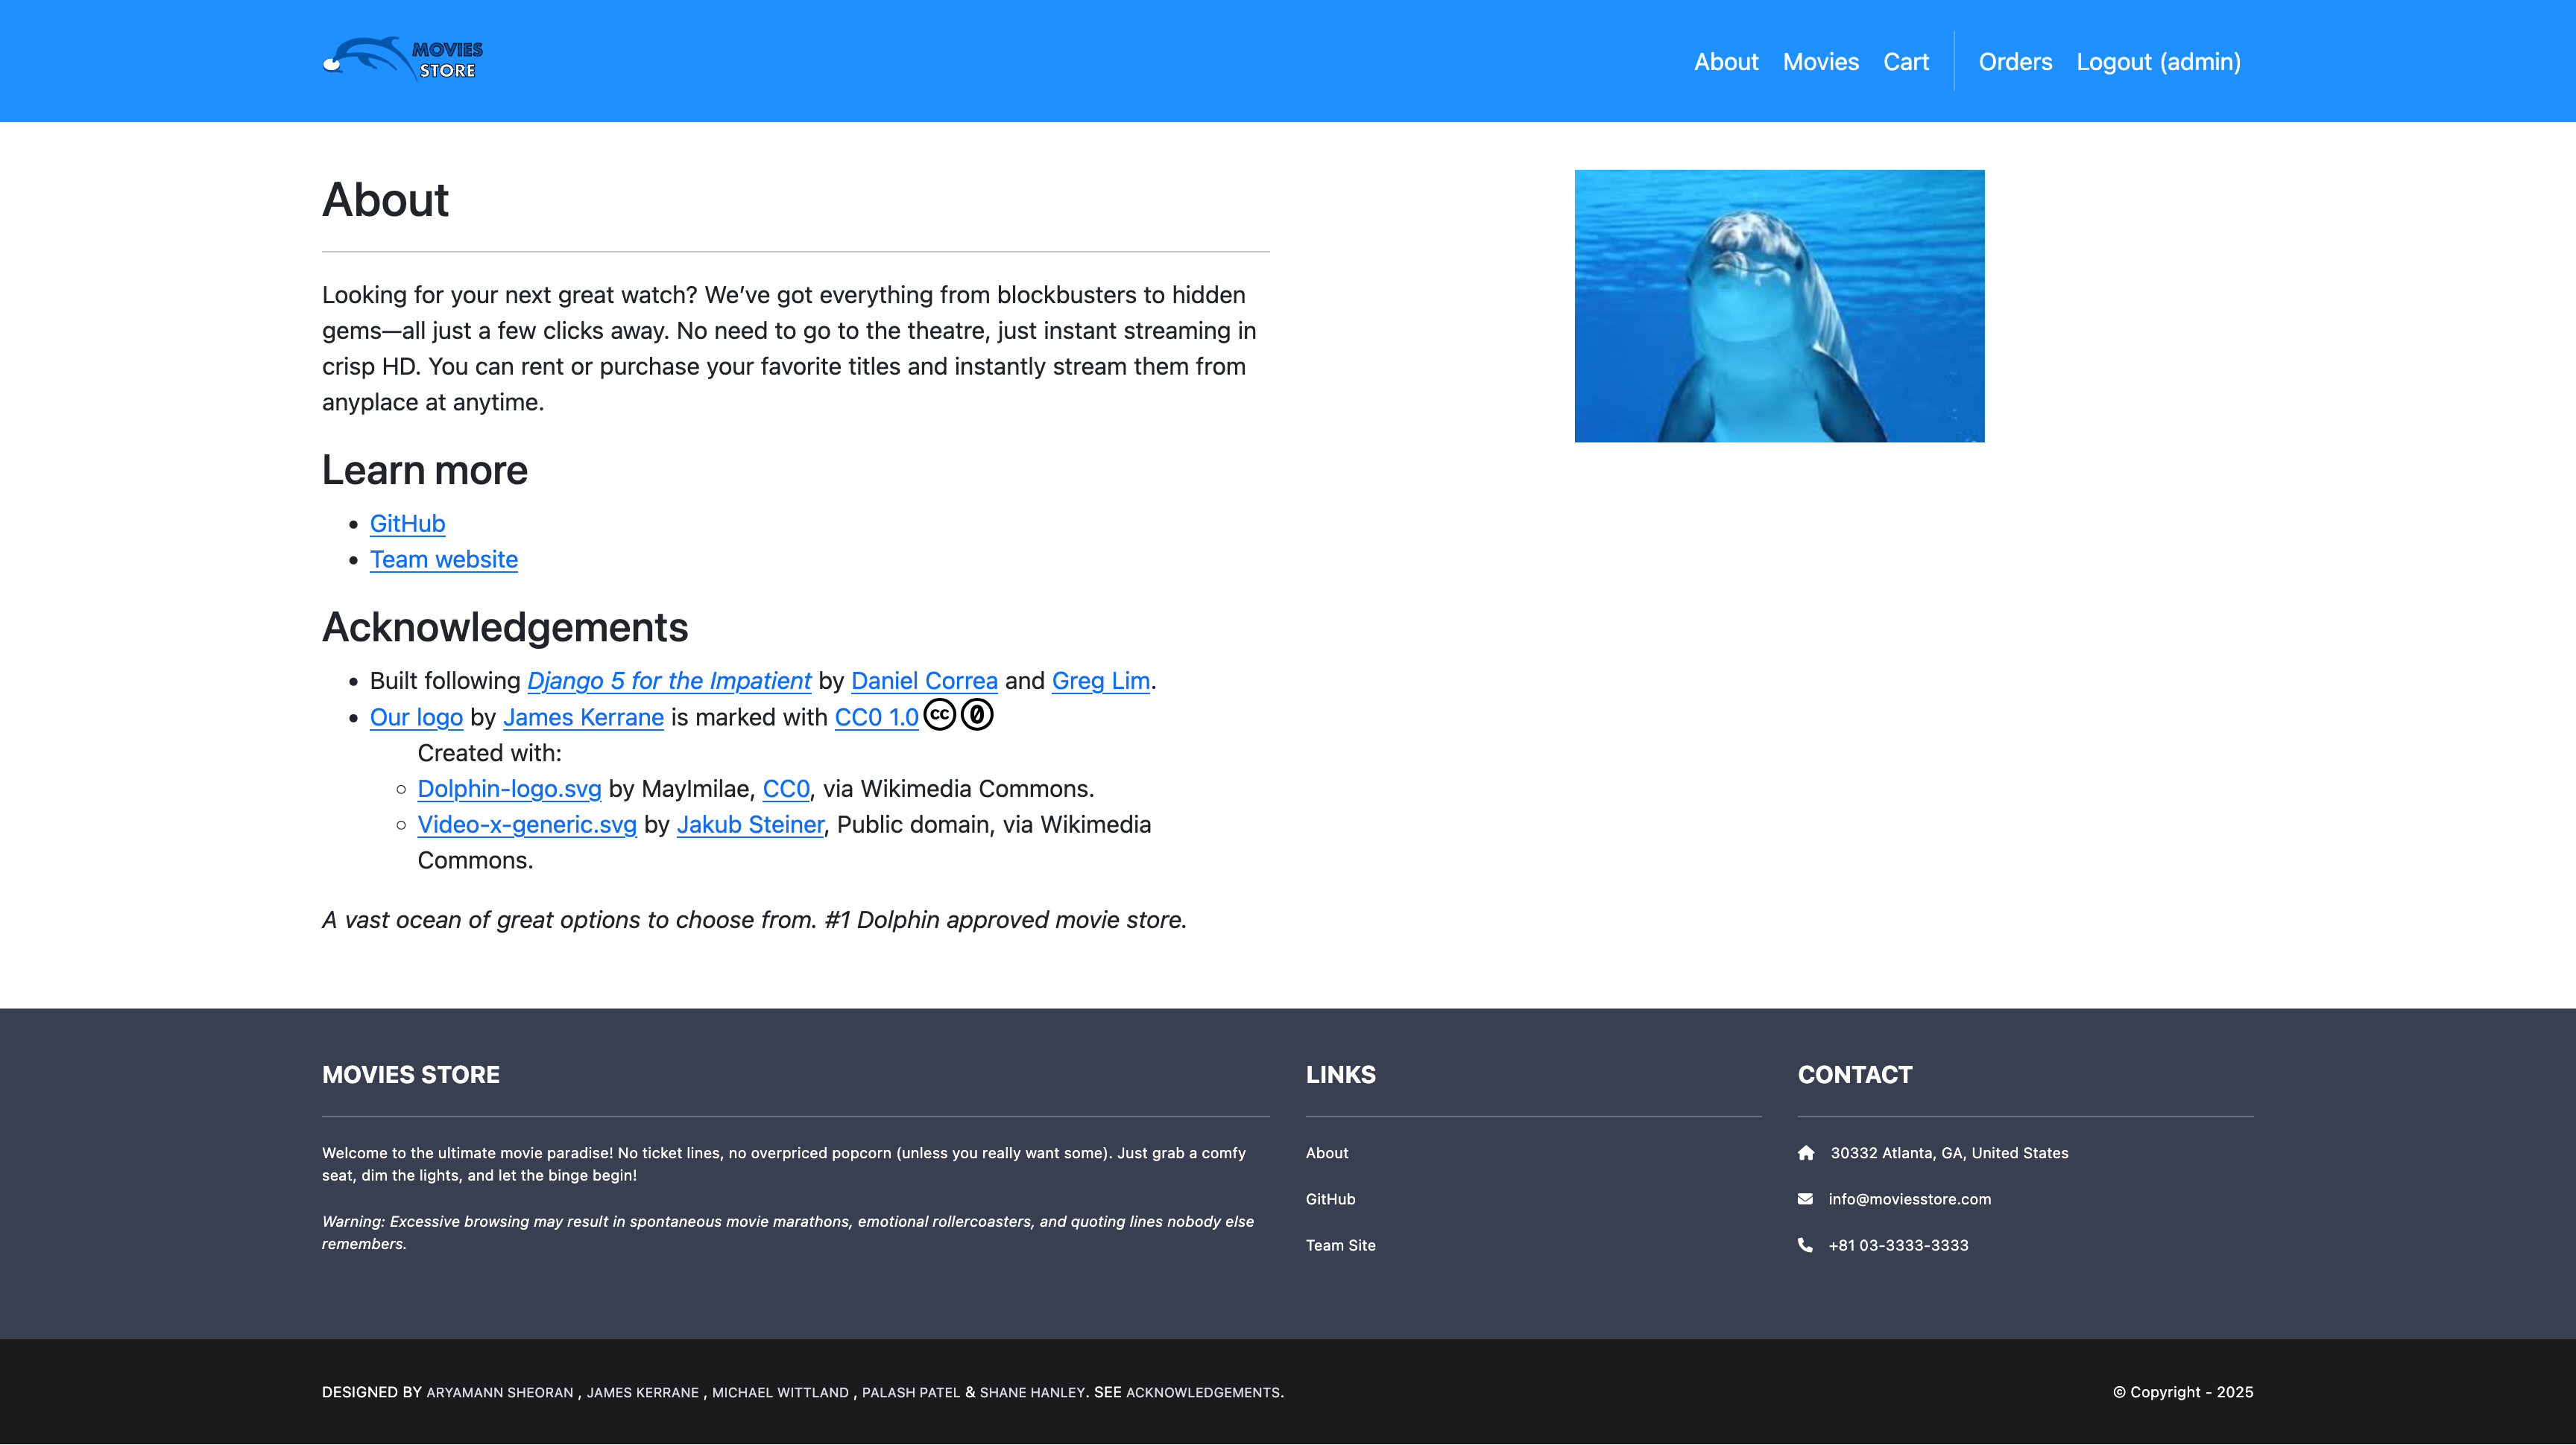
Task: Click the phone icon in footer contact section
Action: [x=1805, y=1245]
